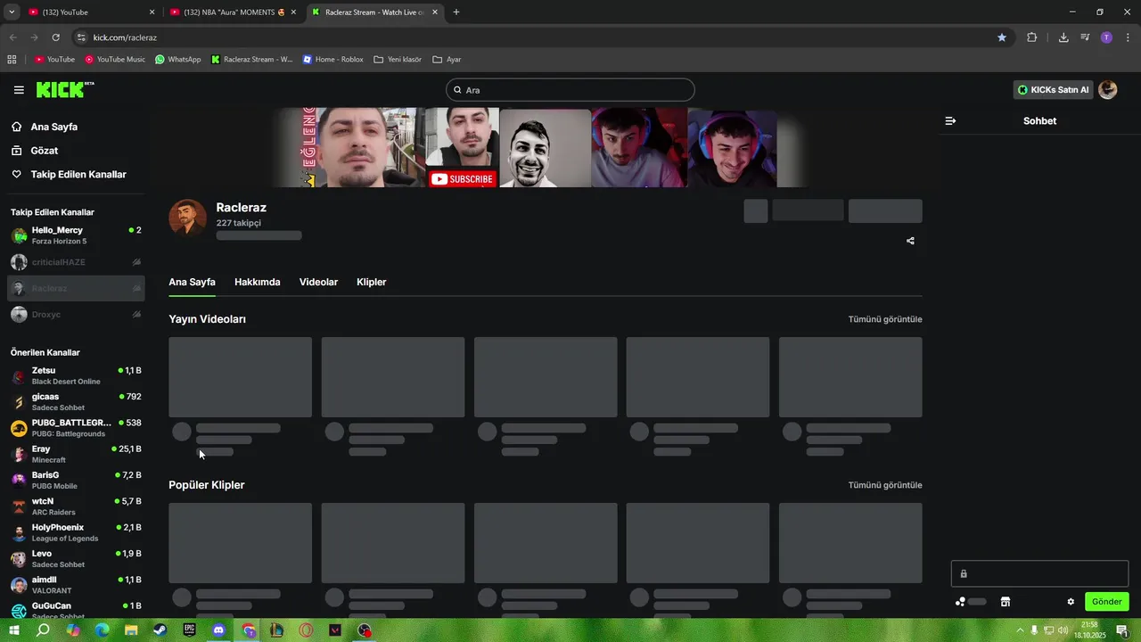Switch to the Klipler tab
Viewport: 1141px width, 642px height.
(371, 282)
